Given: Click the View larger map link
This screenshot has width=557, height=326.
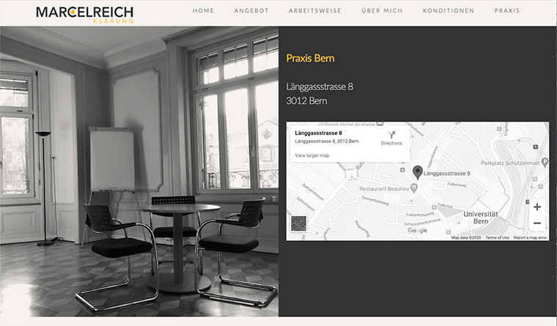Looking at the screenshot, I should point(312,155).
